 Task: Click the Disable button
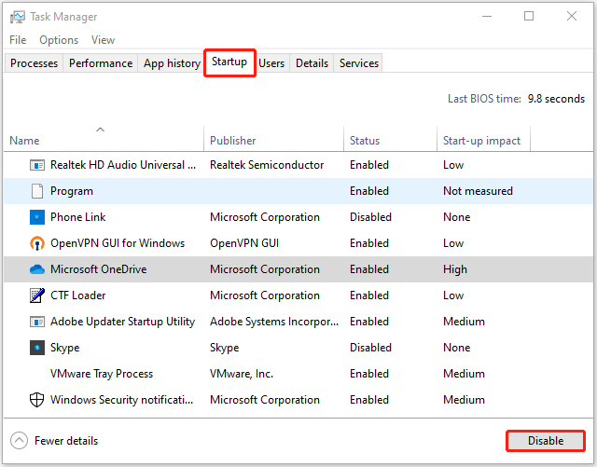pos(546,441)
